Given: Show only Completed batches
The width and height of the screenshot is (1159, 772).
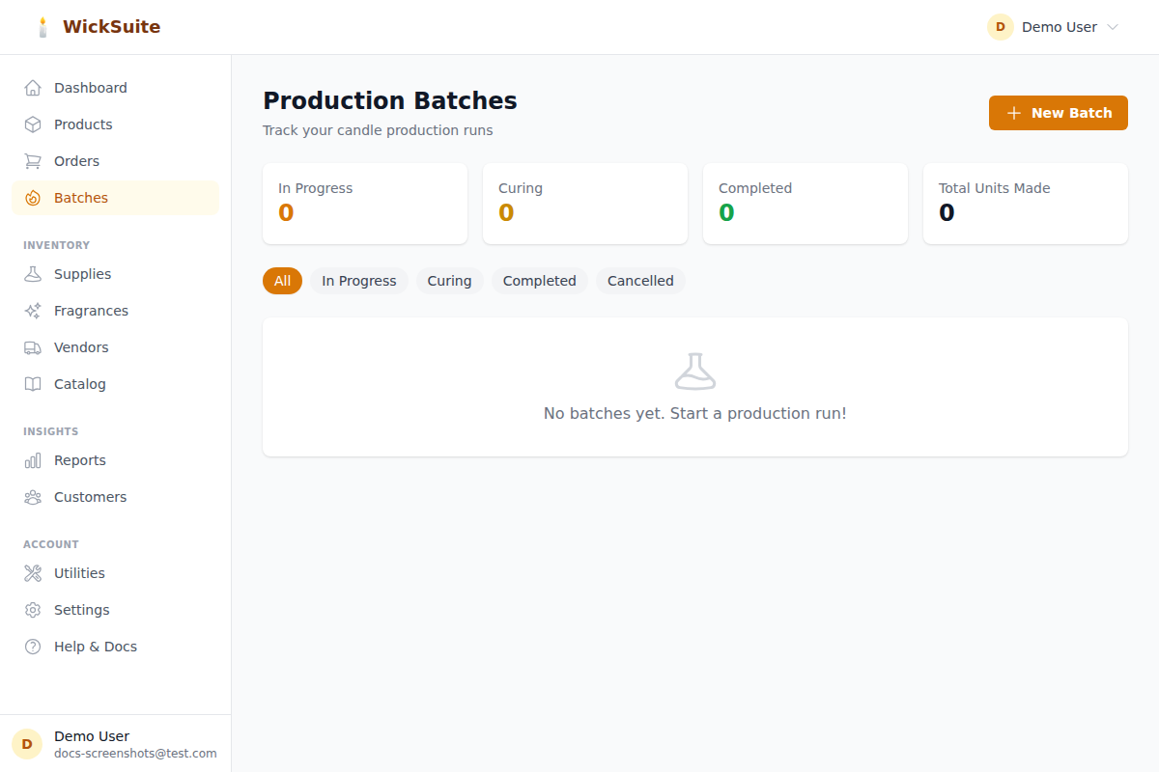Looking at the screenshot, I should click(539, 281).
